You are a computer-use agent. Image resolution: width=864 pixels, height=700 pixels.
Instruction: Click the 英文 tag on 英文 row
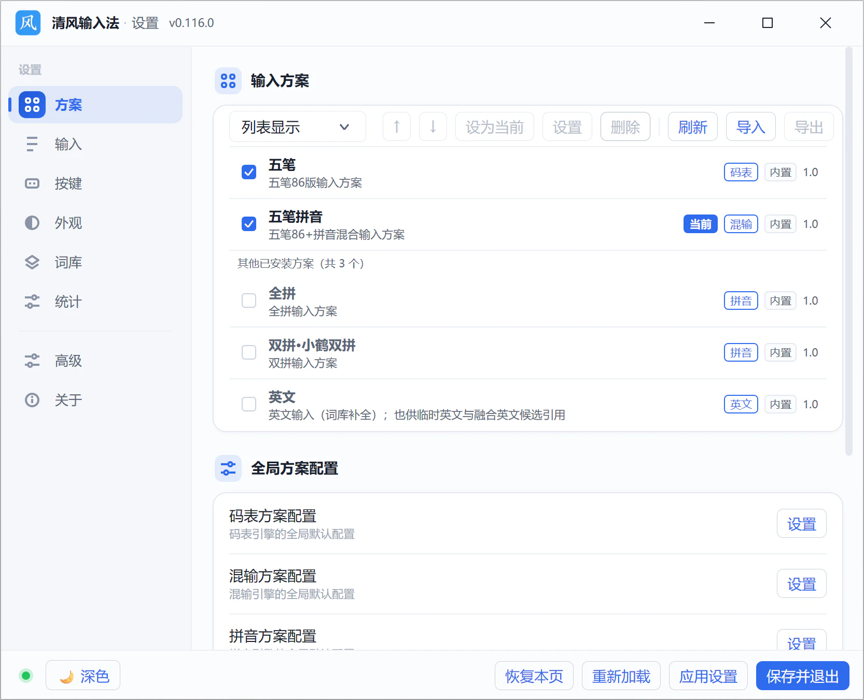[741, 404]
